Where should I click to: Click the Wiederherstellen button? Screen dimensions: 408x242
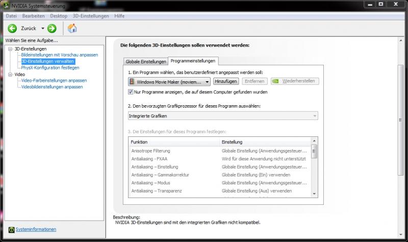click(x=295, y=81)
